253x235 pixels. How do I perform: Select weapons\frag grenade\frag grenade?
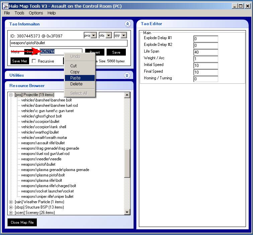(x=50, y=148)
